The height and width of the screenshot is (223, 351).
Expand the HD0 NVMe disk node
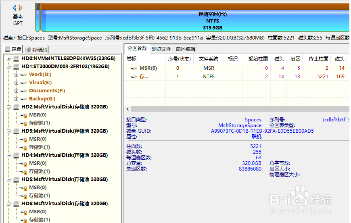point(8,58)
